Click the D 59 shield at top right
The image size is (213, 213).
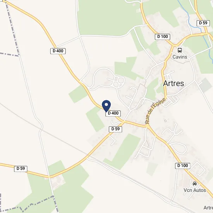tap(203, 23)
